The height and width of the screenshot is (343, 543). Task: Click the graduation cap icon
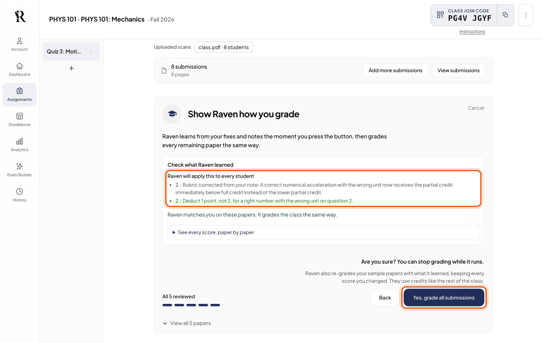[x=172, y=114]
